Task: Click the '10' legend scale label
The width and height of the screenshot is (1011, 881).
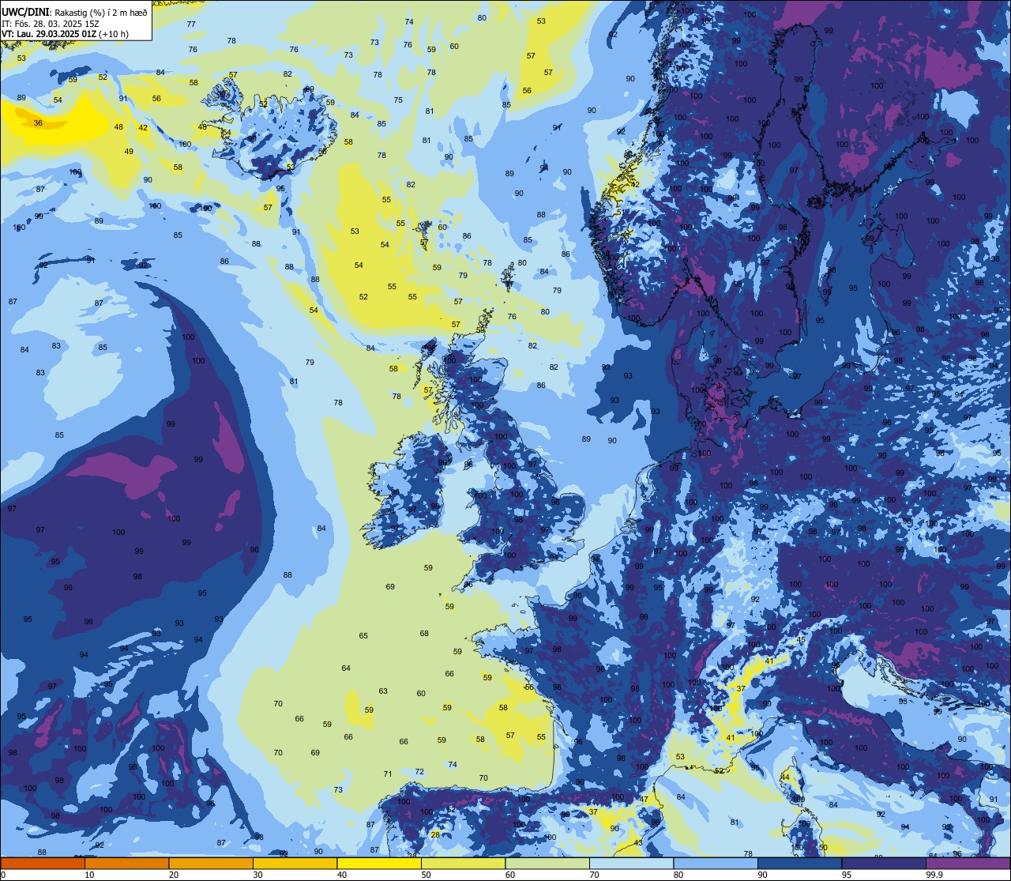Action: pos(89,875)
